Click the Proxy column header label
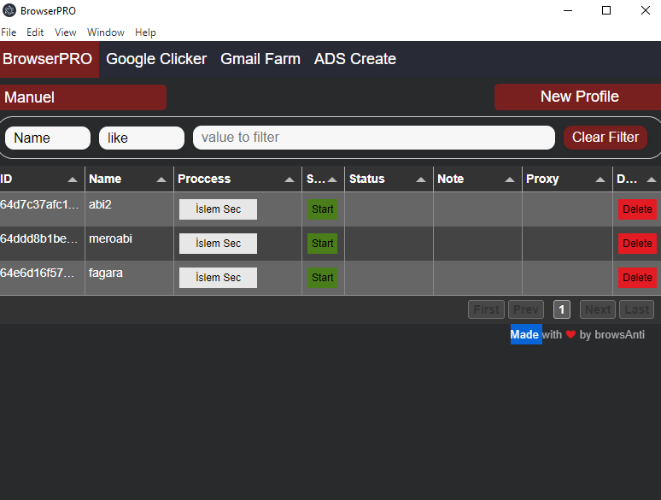Viewport: 661px width, 500px height. click(x=542, y=179)
